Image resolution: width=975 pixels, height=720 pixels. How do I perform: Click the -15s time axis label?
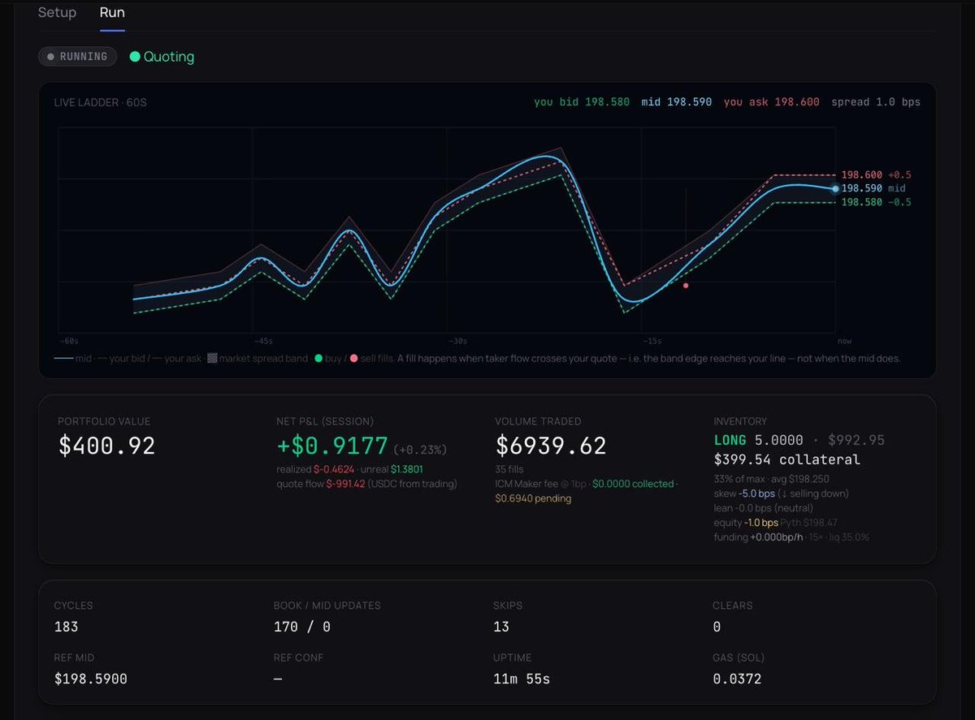(651, 341)
